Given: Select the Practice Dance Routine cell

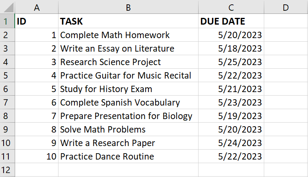Looking at the screenshot, I should click(x=128, y=156).
